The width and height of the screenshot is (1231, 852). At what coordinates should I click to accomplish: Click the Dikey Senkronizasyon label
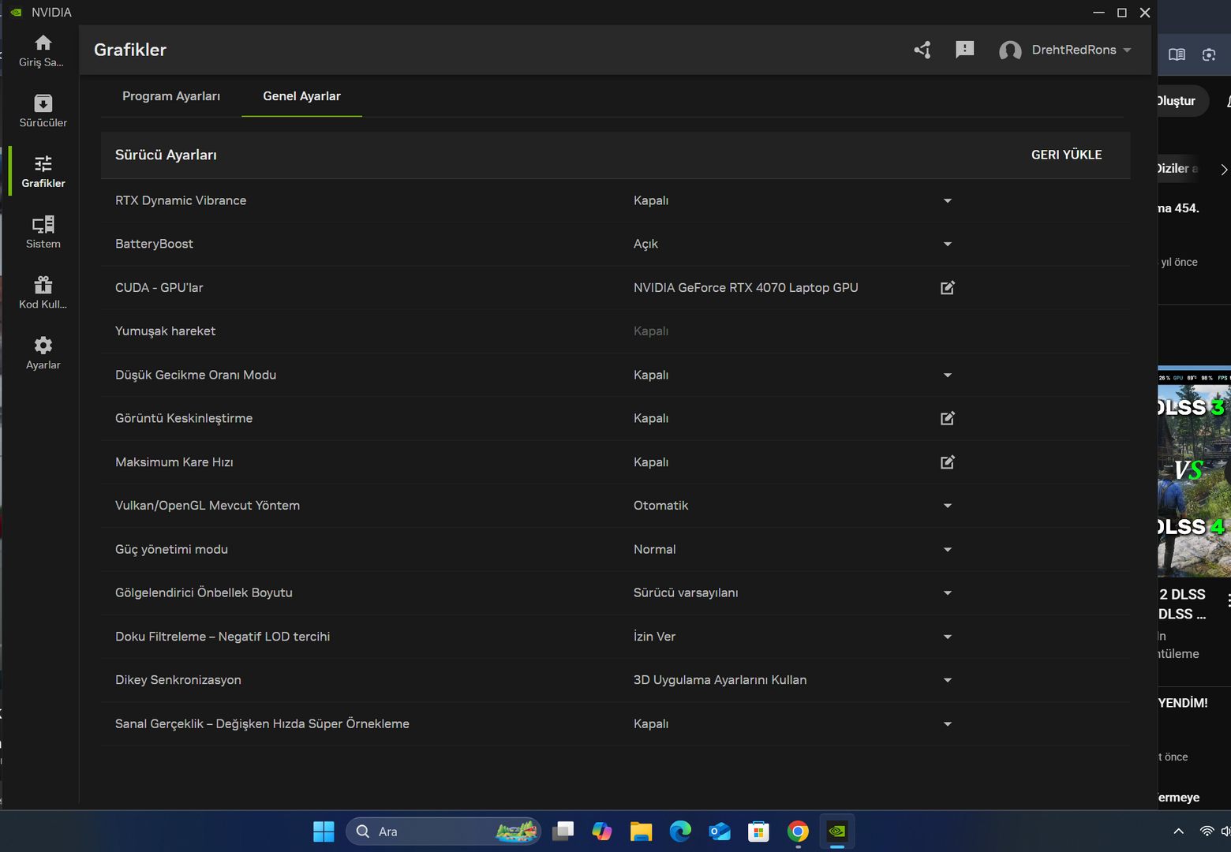pyautogui.click(x=178, y=680)
